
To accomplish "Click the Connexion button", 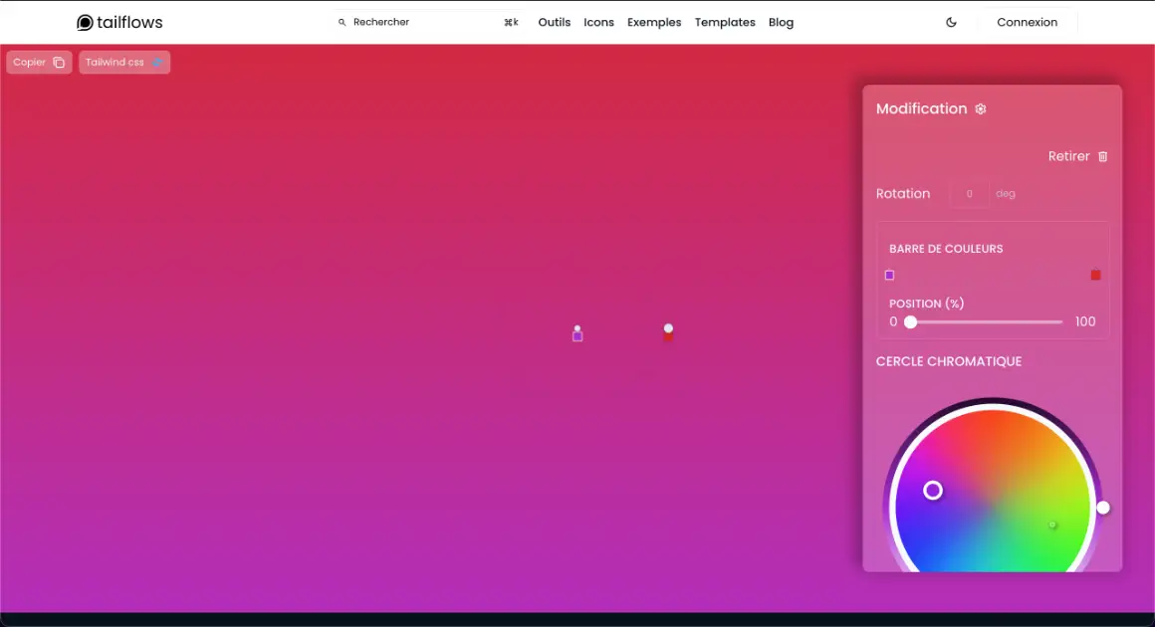I will (x=1027, y=22).
